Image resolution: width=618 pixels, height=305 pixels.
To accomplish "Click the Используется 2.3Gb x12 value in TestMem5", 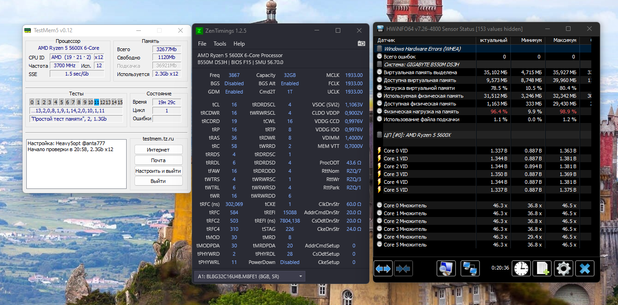I will [166, 74].
